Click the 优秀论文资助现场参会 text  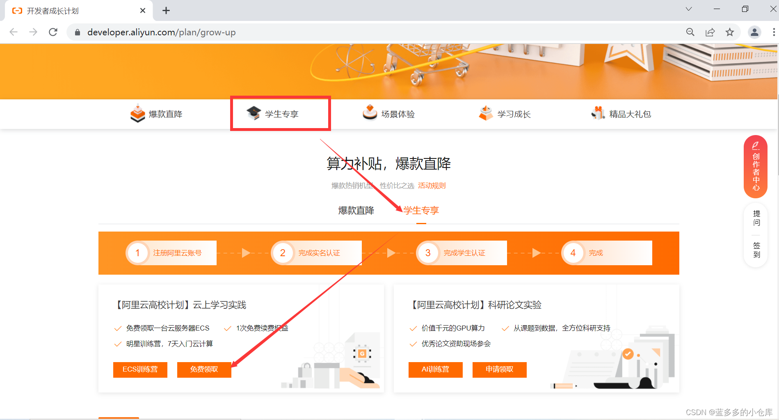(456, 344)
